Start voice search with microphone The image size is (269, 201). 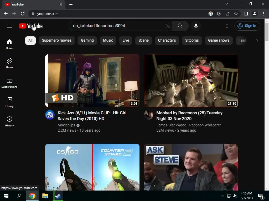pos(196,26)
